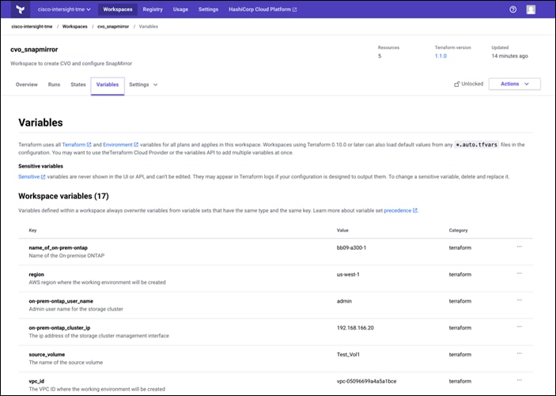Open the user avatar menu

click(x=531, y=9)
